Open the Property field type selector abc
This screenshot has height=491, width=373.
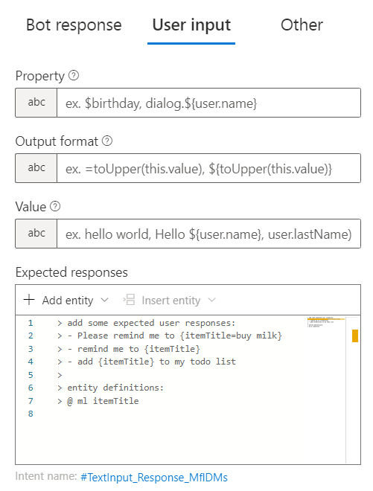coord(36,103)
